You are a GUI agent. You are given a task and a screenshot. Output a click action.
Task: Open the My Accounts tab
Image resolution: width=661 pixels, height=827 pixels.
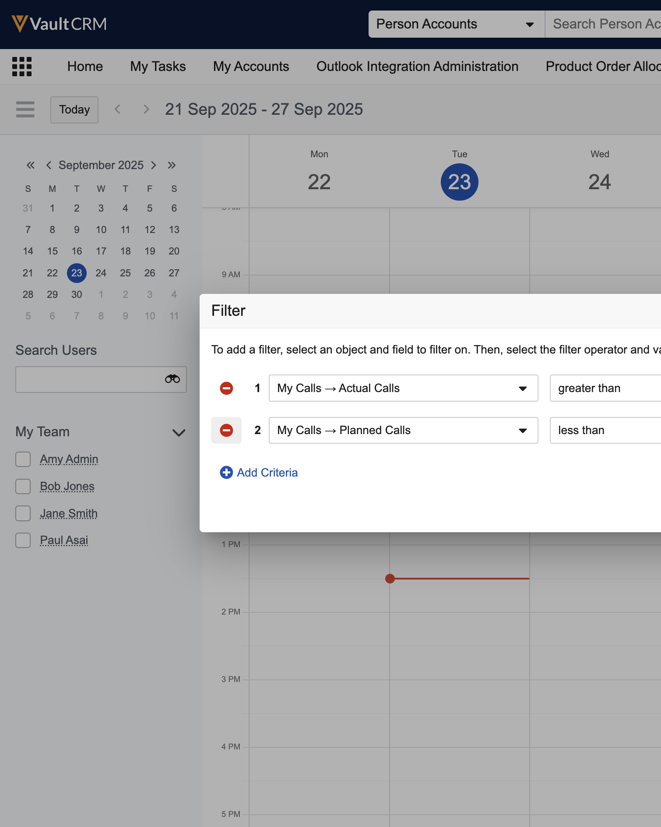(251, 67)
